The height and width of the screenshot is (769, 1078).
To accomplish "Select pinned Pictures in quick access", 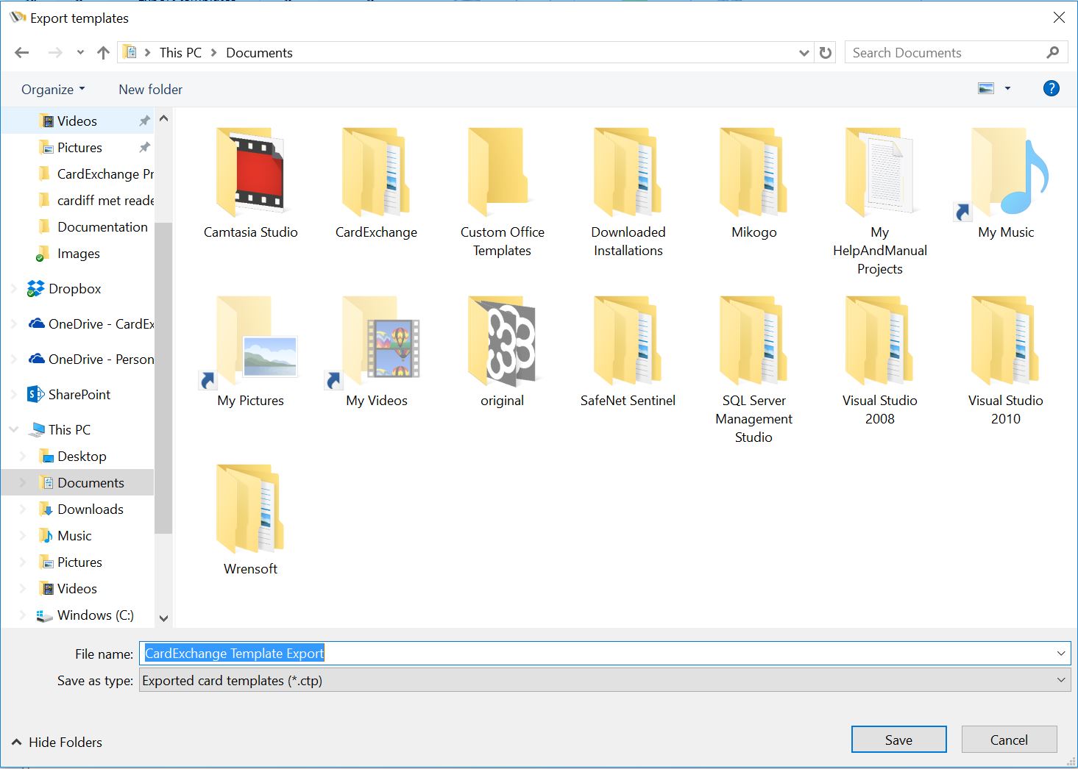I will [x=77, y=147].
